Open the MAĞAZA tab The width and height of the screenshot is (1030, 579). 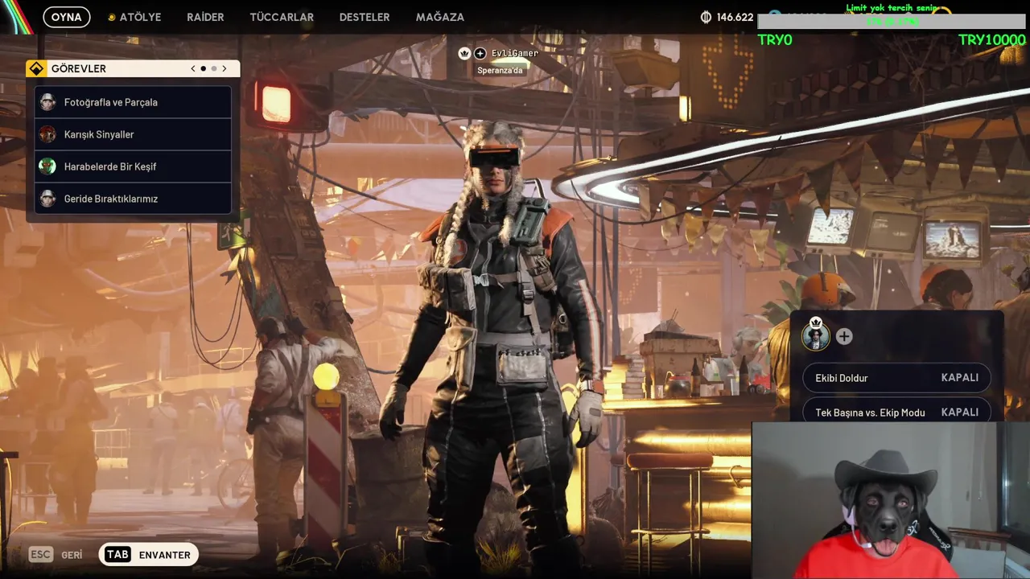(440, 17)
